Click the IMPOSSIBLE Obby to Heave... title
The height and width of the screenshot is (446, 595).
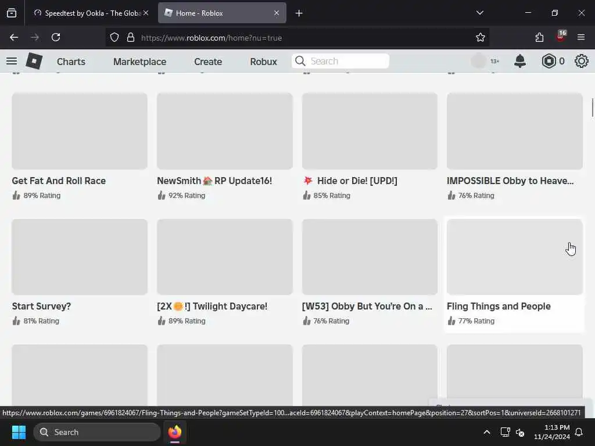[510, 181]
